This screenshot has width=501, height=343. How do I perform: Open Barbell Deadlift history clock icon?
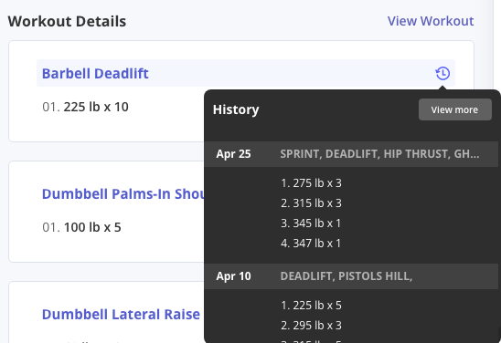(442, 73)
